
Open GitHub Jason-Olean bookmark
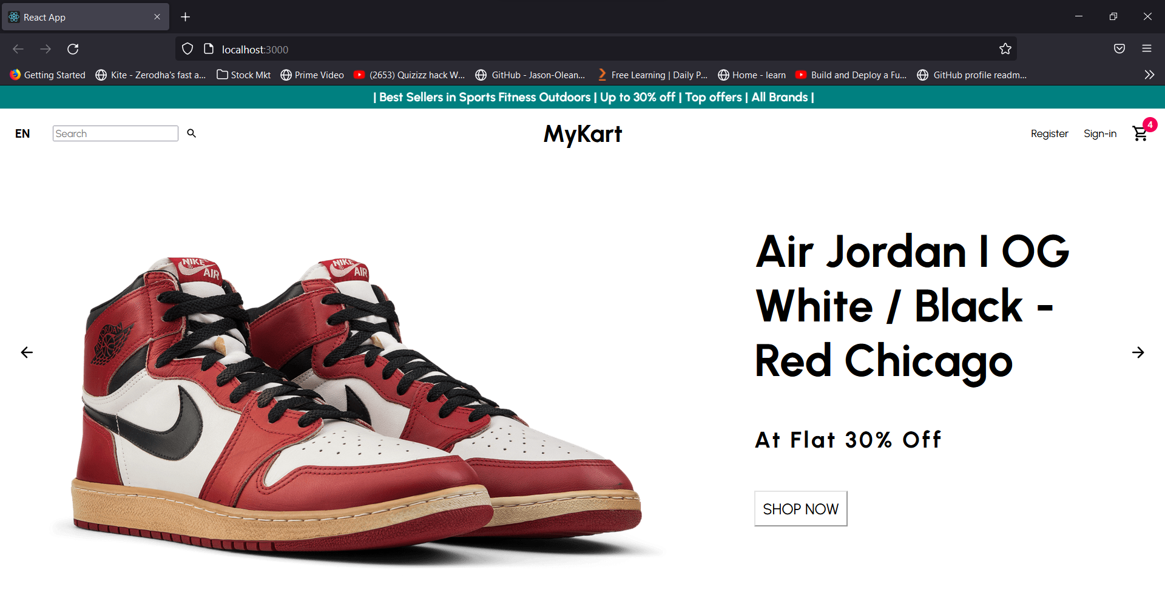(x=531, y=75)
